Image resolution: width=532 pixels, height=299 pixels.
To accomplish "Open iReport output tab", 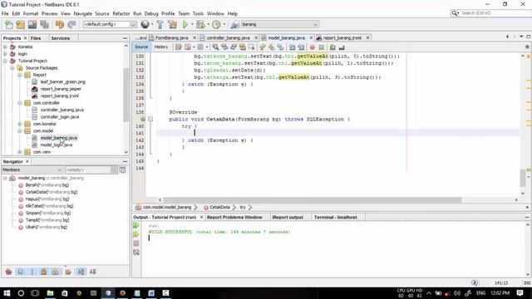I will [x=288, y=218].
